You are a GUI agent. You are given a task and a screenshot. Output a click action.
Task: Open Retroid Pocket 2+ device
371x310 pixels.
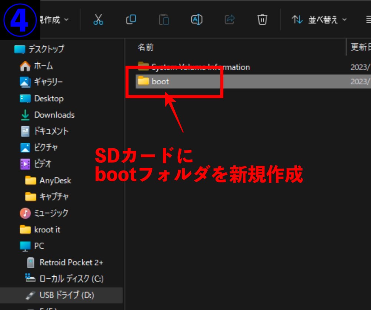pos(65,262)
